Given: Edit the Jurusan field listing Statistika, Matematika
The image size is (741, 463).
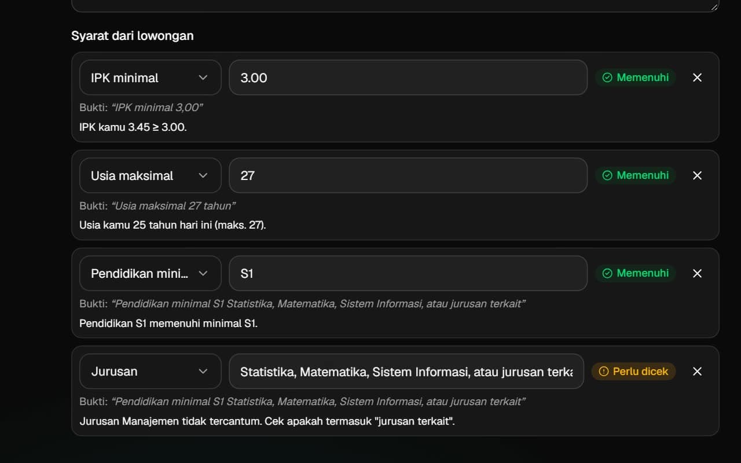Looking at the screenshot, I should (x=406, y=372).
